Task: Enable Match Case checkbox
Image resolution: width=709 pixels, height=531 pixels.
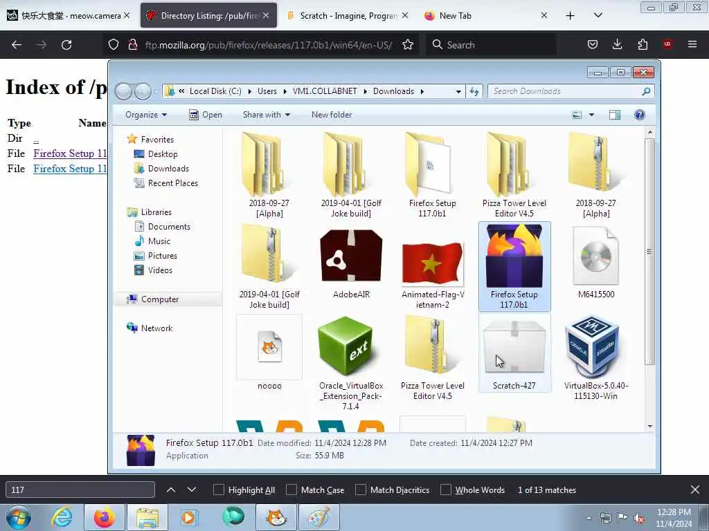Action: click(x=291, y=490)
